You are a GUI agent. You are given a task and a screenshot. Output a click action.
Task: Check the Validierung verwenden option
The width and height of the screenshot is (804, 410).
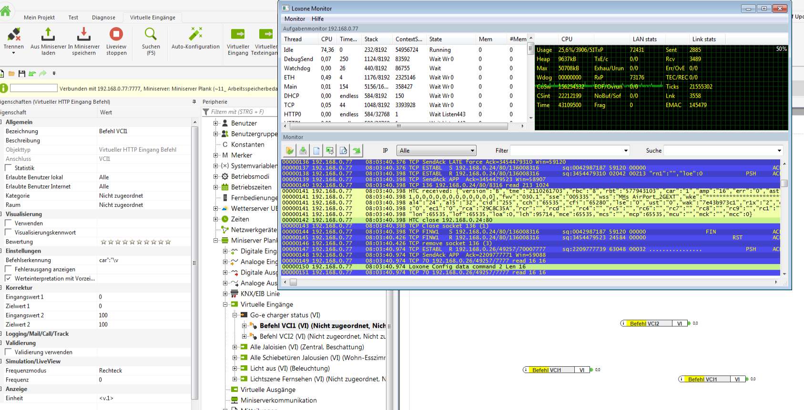(x=9, y=352)
